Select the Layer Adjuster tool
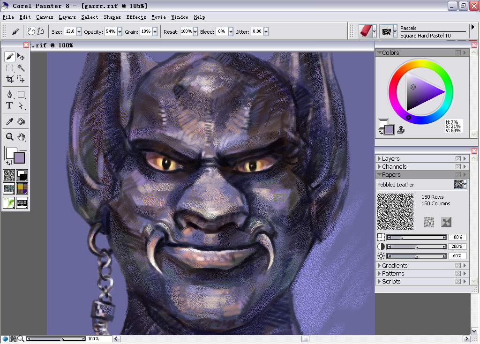The height and width of the screenshot is (344, 480). [21, 57]
